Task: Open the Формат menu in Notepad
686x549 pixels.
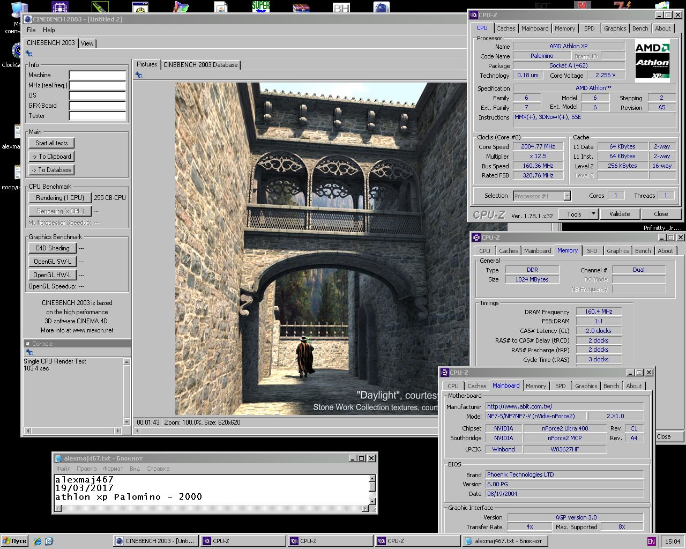Action: 113,469
